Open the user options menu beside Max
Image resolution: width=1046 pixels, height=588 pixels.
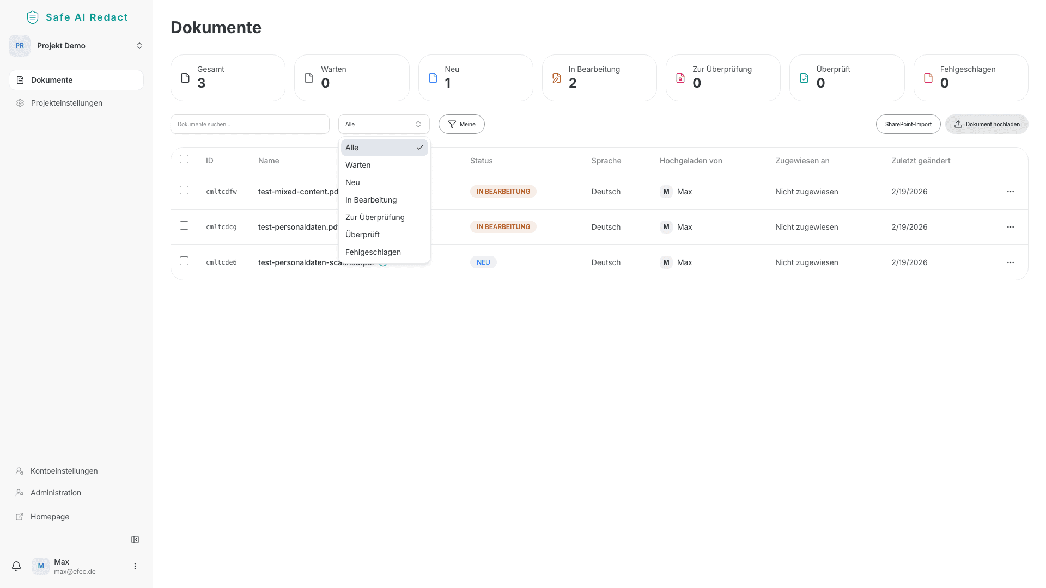pos(135,566)
